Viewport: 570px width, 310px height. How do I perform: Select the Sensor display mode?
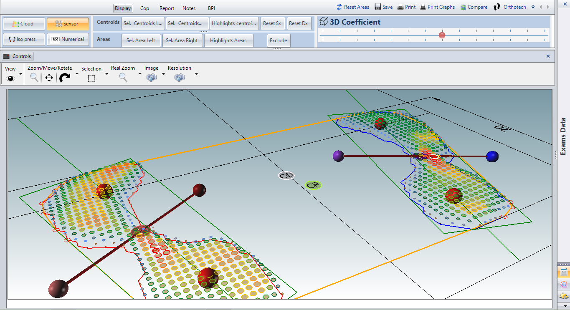(x=68, y=24)
